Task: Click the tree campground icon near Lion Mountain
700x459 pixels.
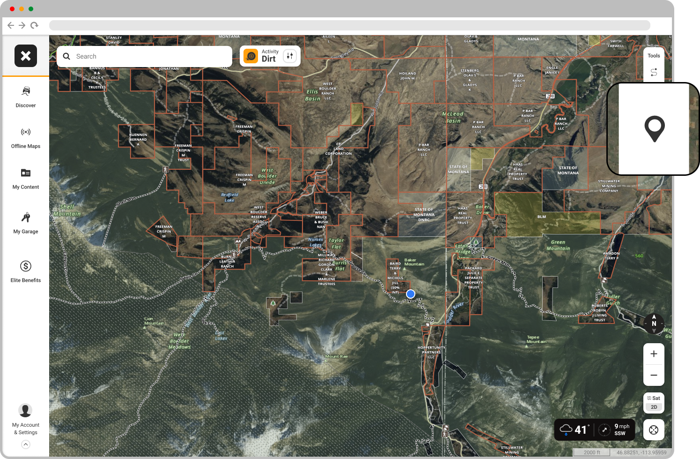Action: coord(273,303)
